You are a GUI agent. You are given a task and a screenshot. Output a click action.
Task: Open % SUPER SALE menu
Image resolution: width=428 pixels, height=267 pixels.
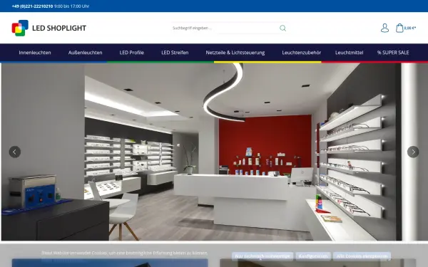(393, 53)
